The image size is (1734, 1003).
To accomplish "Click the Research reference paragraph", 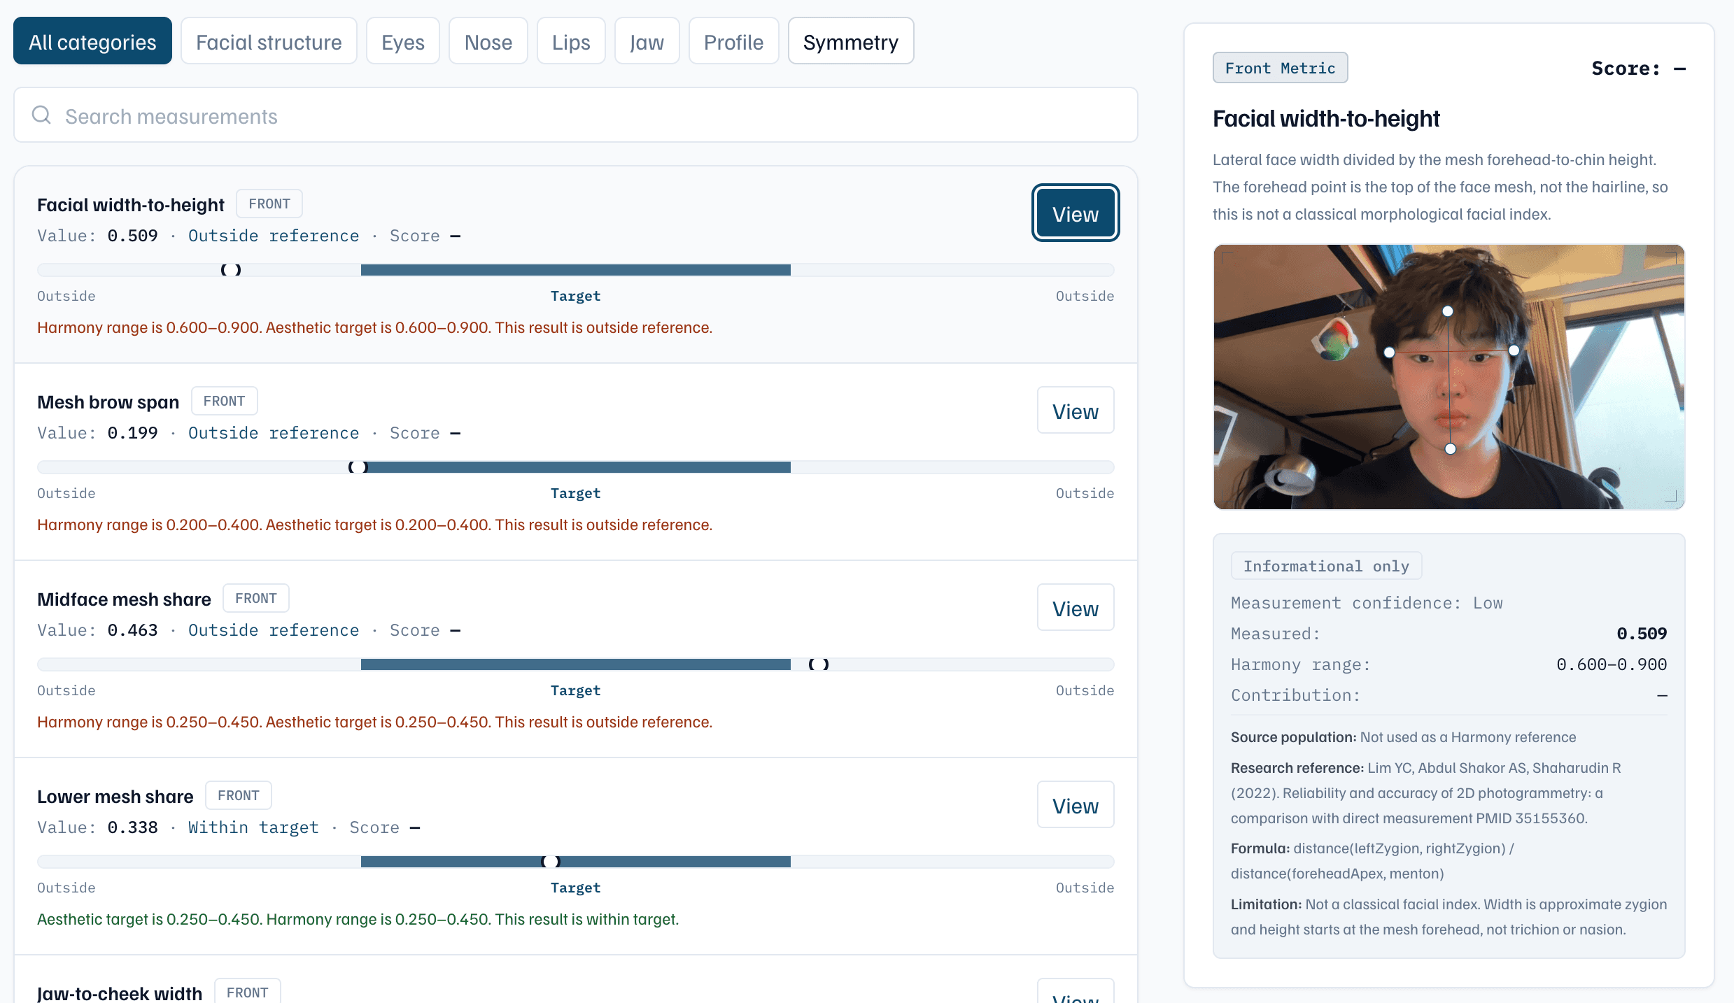I will click(x=1426, y=793).
